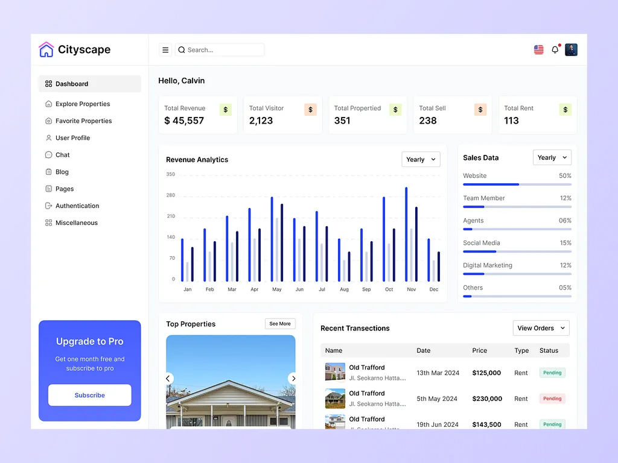Open the notifications bell
This screenshot has width=618, height=463.
pyautogui.click(x=555, y=50)
